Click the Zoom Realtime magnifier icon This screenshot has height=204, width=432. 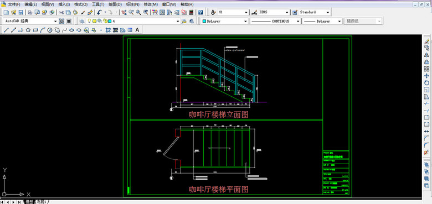click(131, 12)
